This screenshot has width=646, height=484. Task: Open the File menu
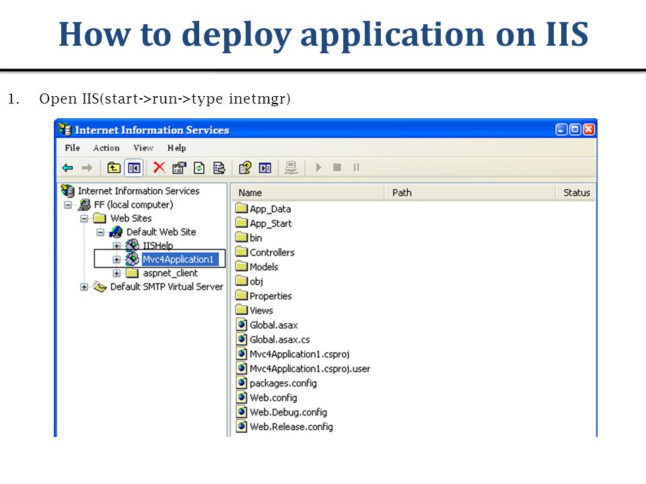(x=73, y=148)
